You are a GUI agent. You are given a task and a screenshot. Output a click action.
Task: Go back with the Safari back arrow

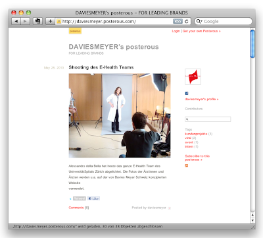click(x=16, y=21)
